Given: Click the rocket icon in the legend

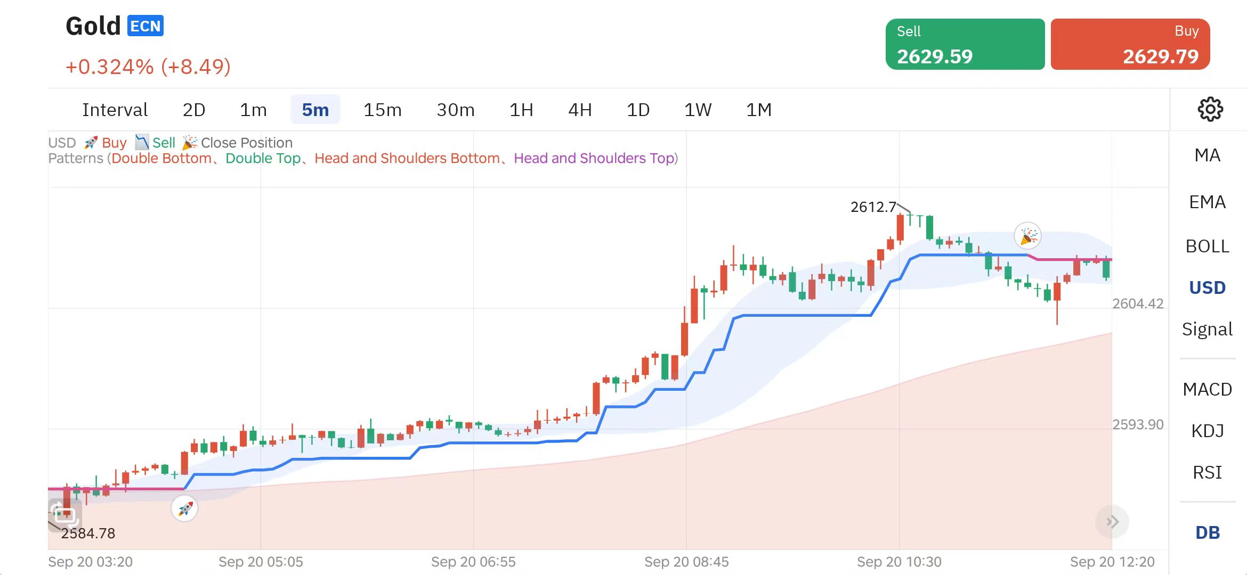Looking at the screenshot, I should click(x=91, y=143).
